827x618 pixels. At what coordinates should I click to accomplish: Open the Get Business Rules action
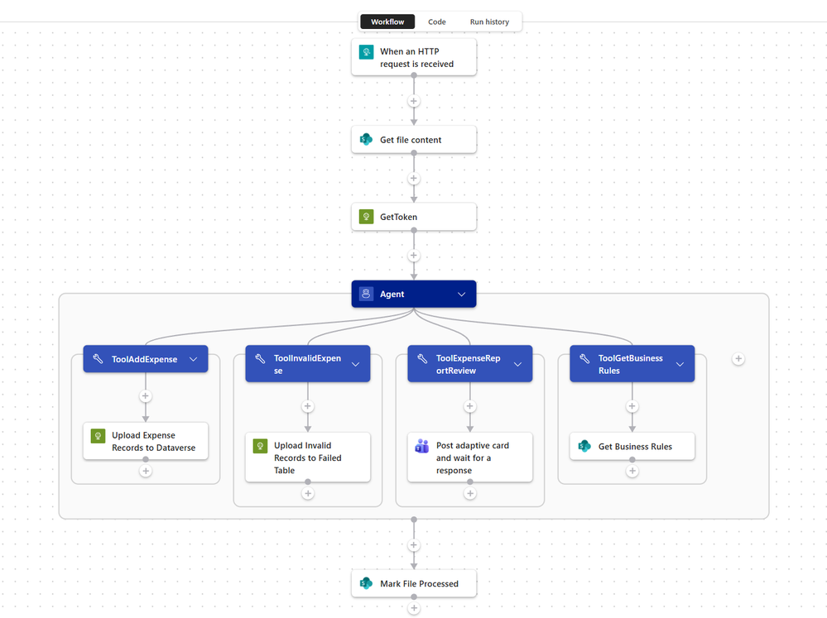[632, 446]
